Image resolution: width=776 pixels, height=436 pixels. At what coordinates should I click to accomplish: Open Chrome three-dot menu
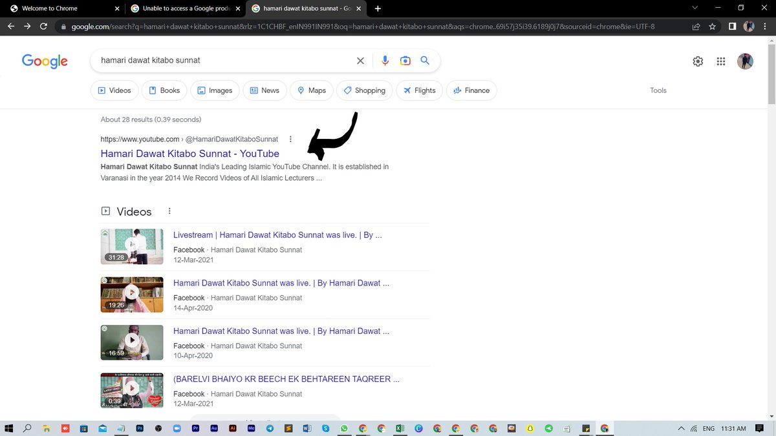(765, 26)
